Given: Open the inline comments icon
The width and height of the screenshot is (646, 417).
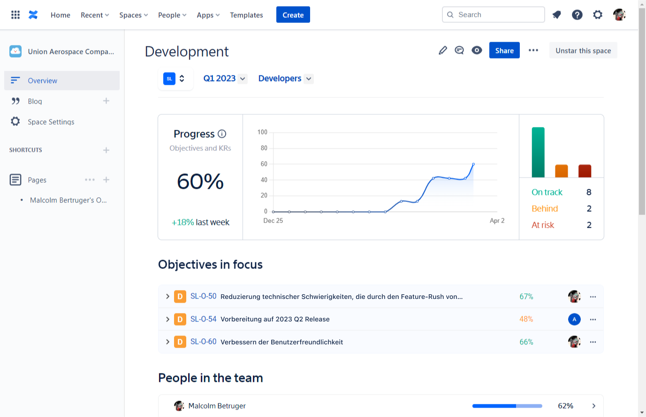Looking at the screenshot, I should [459, 50].
